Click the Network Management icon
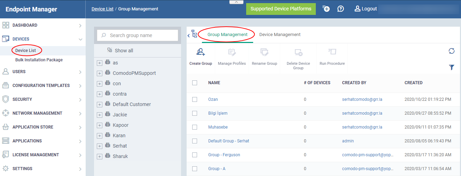This screenshot has width=461, height=176. click(x=6, y=113)
